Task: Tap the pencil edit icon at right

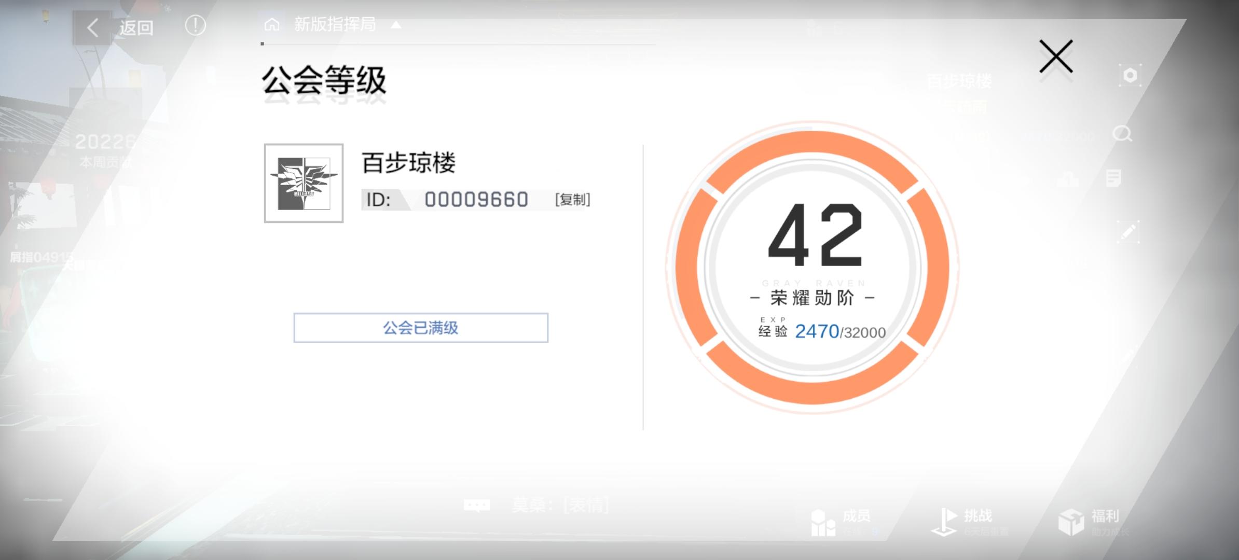Action: [x=1128, y=232]
